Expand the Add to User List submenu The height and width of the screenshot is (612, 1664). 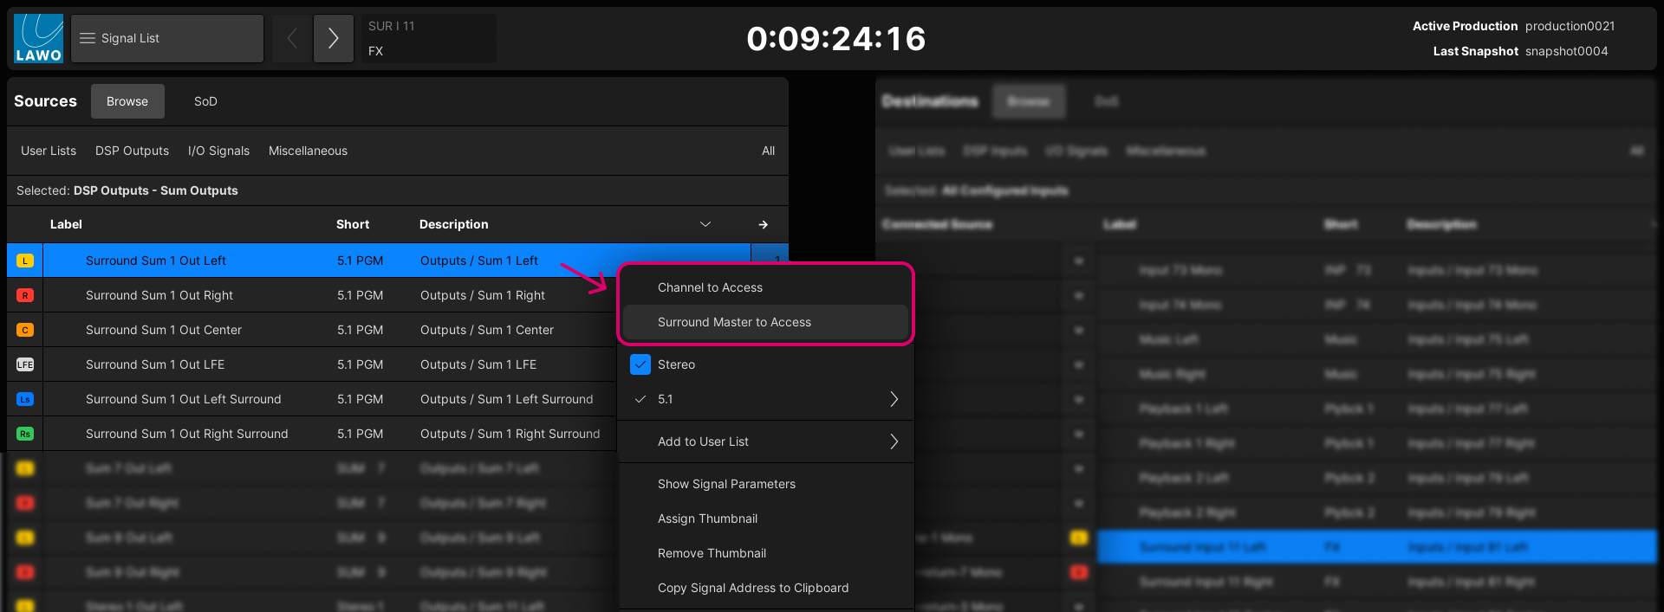click(x=894, y=441)
